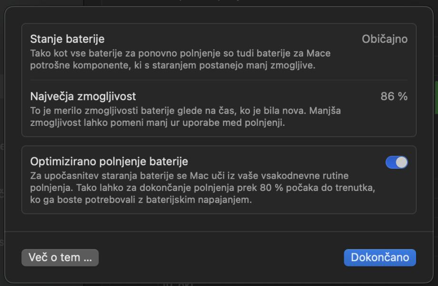Click the divider line above Največja zmogljivost
Image resolution: width=438 pixels, height=286 pixels.
click(219, 80)
